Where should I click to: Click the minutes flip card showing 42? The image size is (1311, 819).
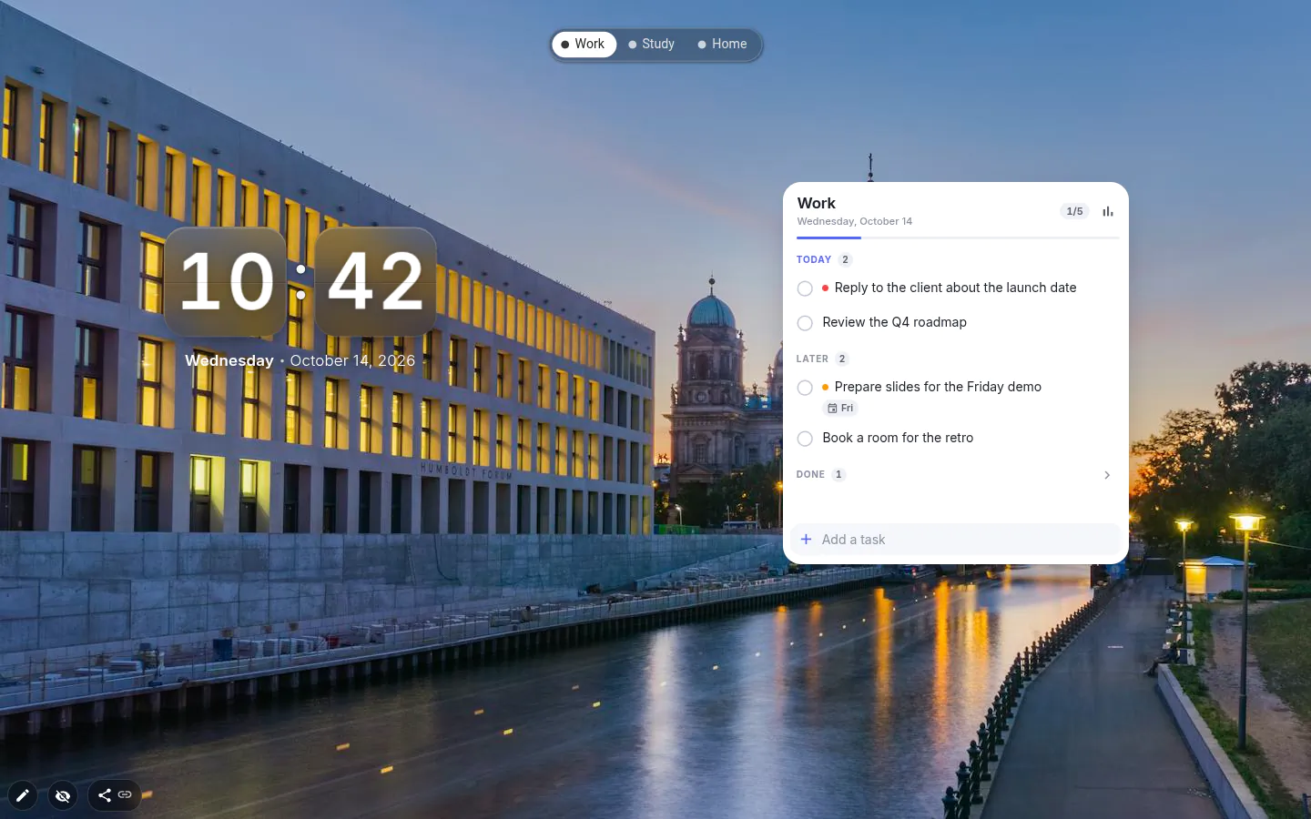(375, 281)
